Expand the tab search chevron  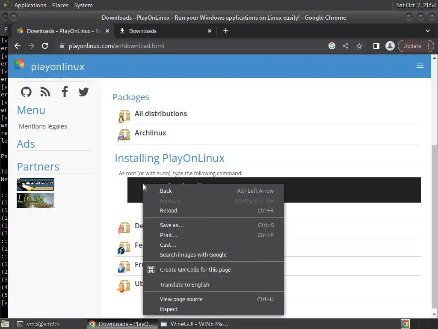pyautogui.click(x=428, y=31)
